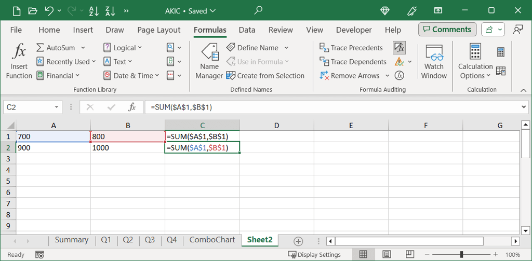Switch to Normal view
This screenshot has height=261, width=532.
(x=363, y=254)
